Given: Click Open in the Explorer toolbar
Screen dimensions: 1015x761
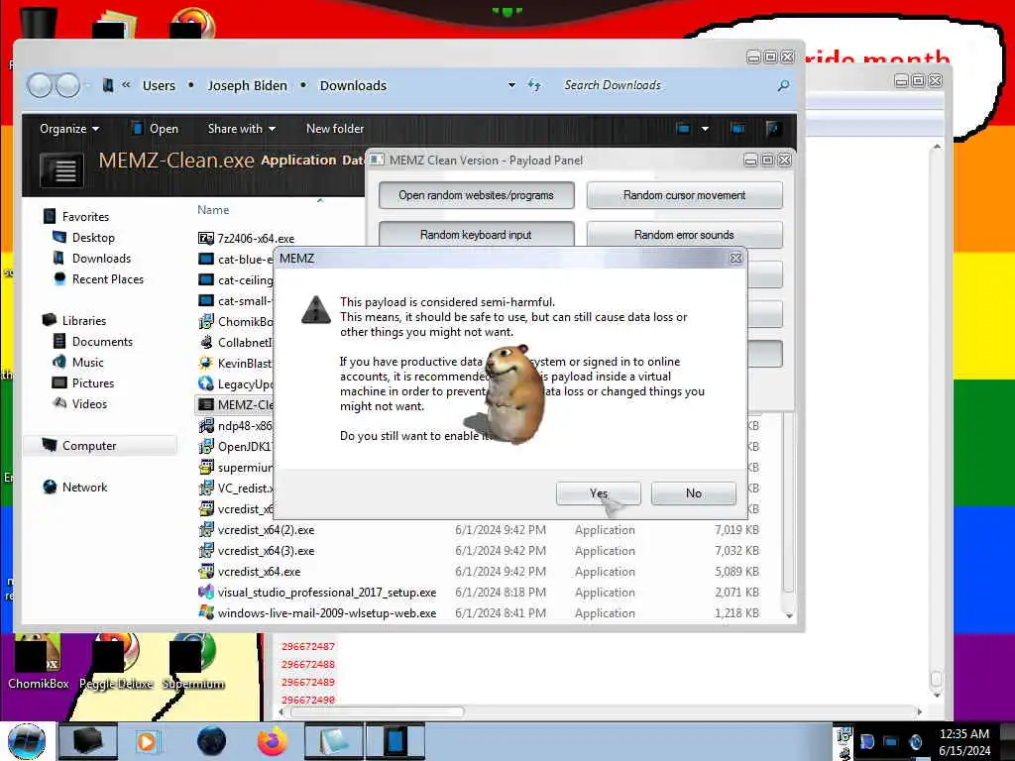Looking at the screenshot, I should coord(156,129).
